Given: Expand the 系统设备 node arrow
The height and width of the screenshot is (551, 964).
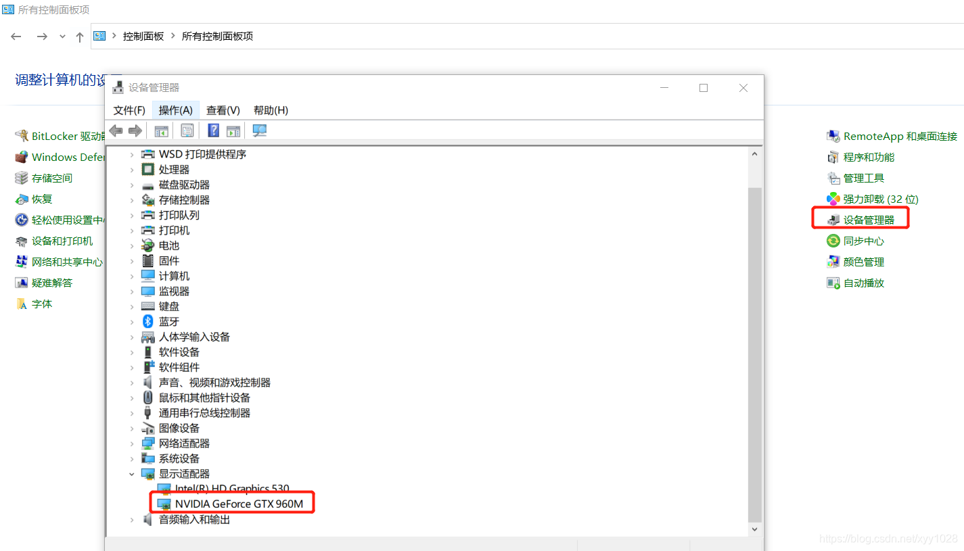Looking at the screenshot, I should [x=132, y=459].
